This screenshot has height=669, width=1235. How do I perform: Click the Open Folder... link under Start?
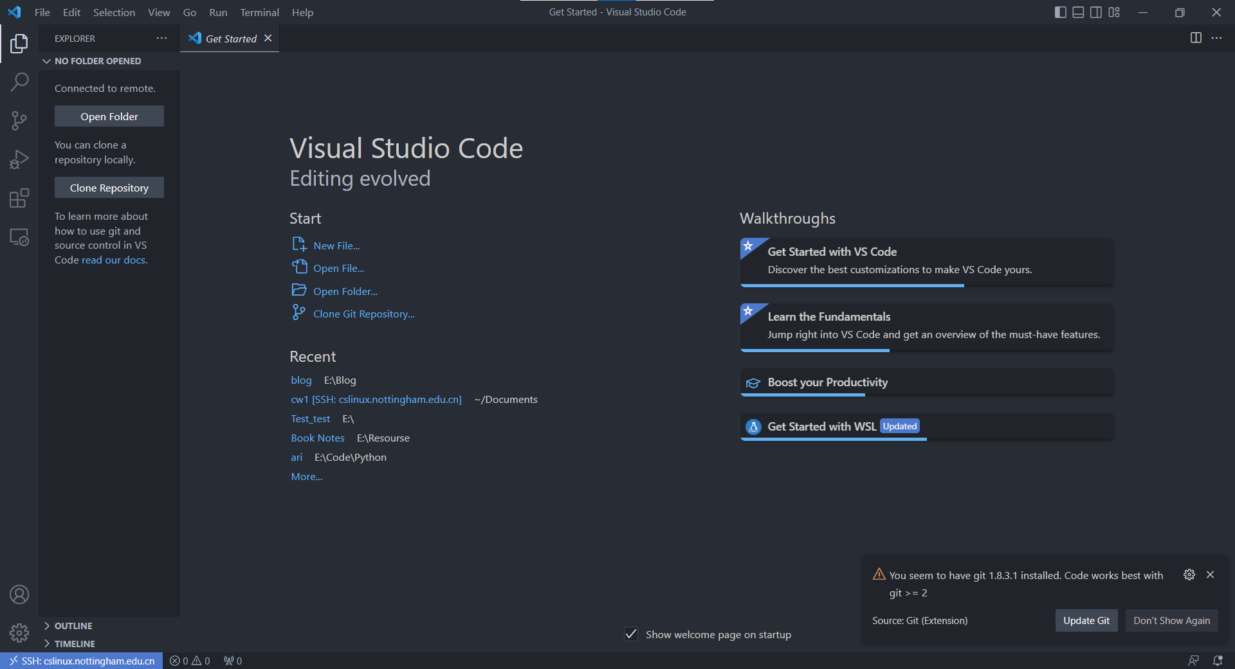(x=345, y=291)
